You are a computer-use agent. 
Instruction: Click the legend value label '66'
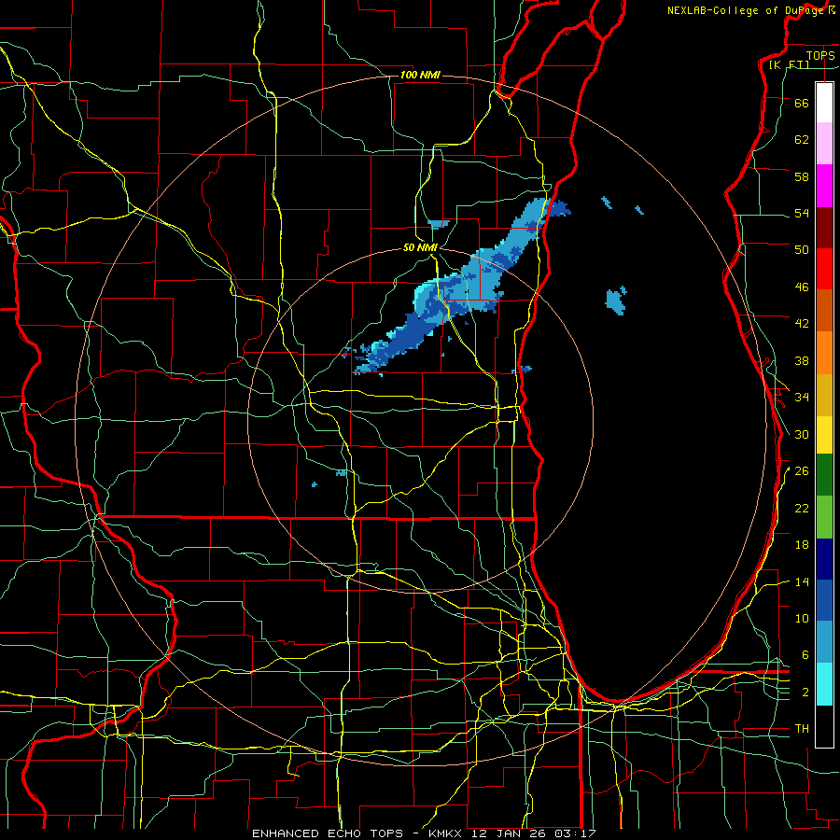tap(802, 103)
